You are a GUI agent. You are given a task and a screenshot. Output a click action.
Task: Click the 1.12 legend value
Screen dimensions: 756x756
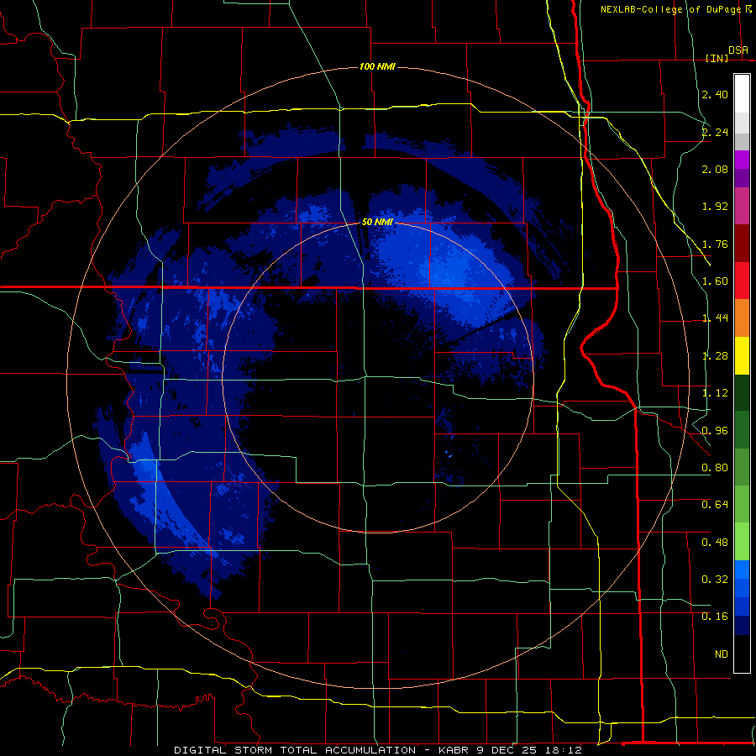[x=715, y=393]
